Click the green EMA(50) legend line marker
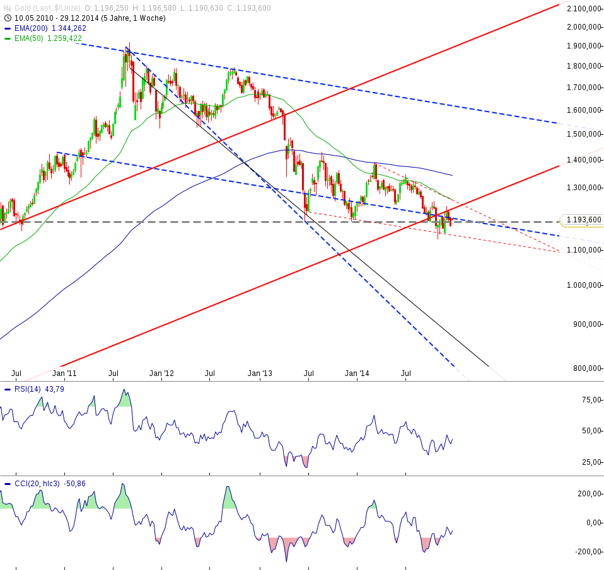 tap(7, 38)
